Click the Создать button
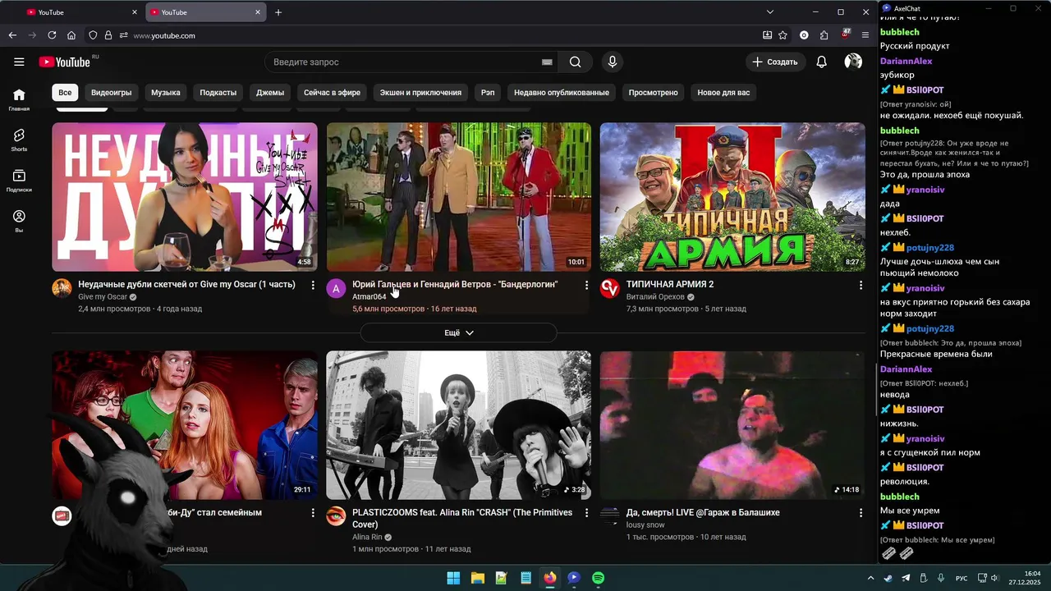The width and height of the screenshot is (1051, 591). tap(776, 62)
